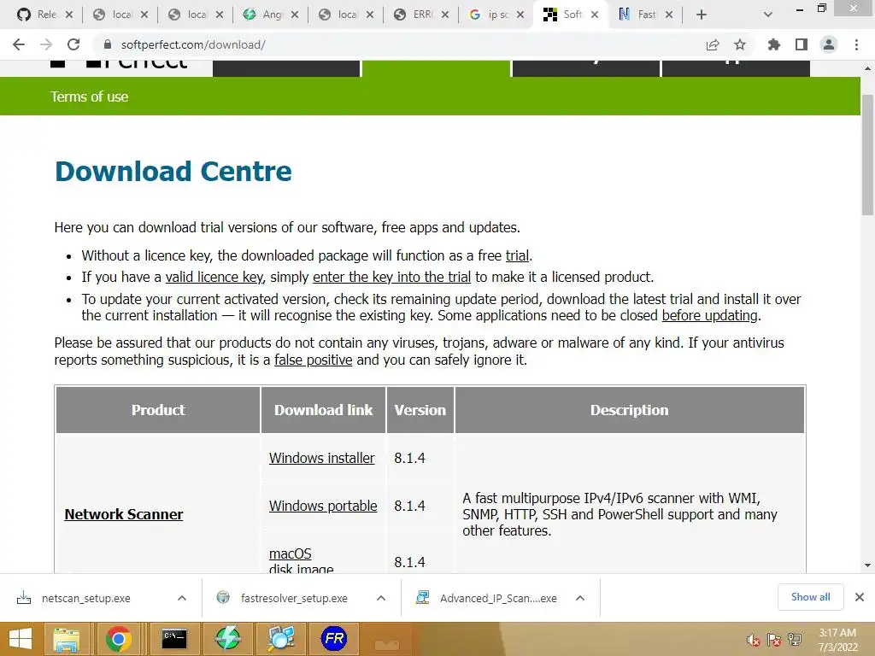The image size is (875, 656).
Task: Click the Product column header
Action: tap(158, 410)
